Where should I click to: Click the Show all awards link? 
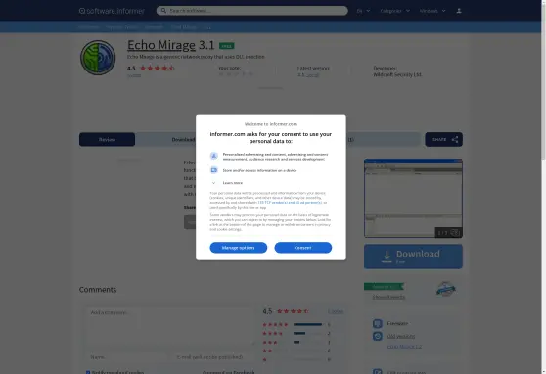pos(388,297)
